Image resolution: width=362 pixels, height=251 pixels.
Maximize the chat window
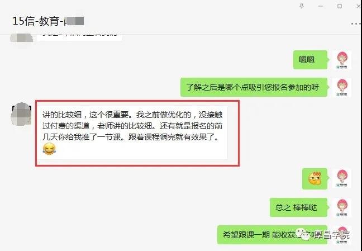point(340,6)
